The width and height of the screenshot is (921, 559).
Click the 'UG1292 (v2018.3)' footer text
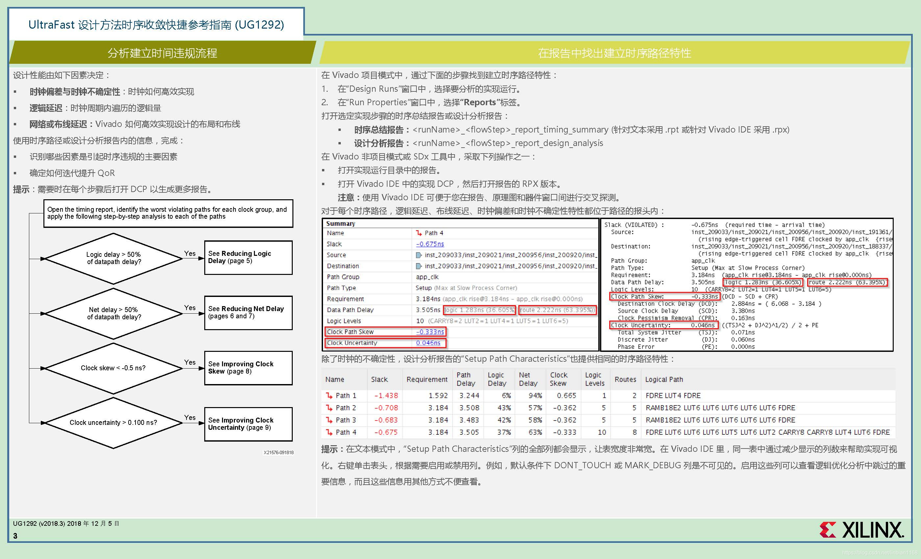point(66,523)
